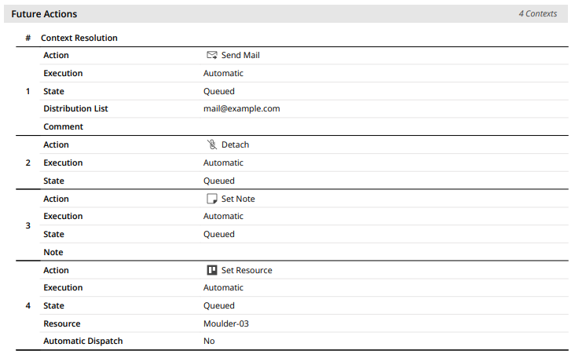Click the Set Resource board icon
The width and height of the screenshot is (575, 358).
(211, 271)
